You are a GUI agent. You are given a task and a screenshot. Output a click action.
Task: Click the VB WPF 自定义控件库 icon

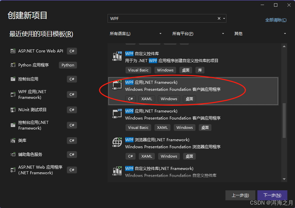tap(117, 56)
